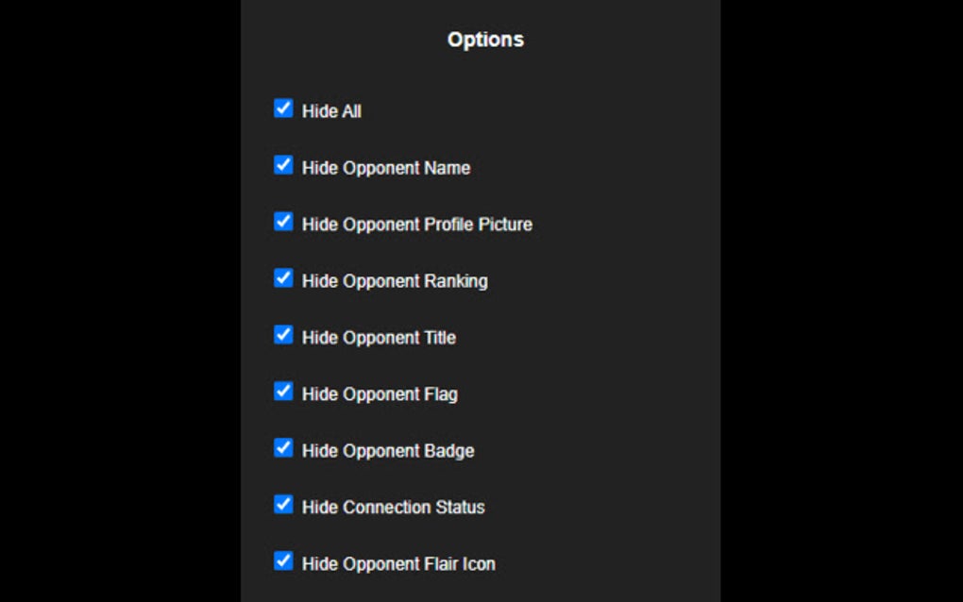Select the "Hide Opponent Profile Picture" label

coord(416,225)
